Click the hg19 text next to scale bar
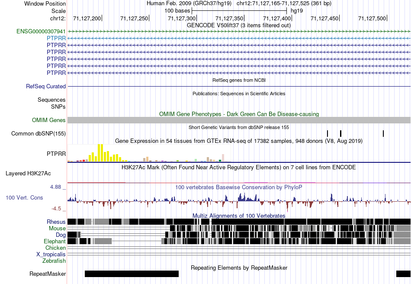Screen dimensions: 411x284 297,11
